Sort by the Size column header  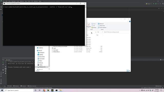click(97, 35)
